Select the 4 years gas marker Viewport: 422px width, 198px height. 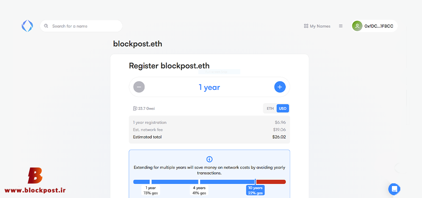[199, 190]
